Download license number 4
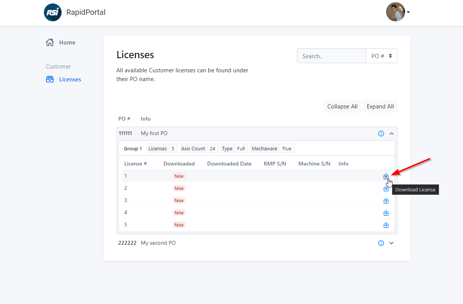Viewport: 463px width, 304px height. pos(386,213)
